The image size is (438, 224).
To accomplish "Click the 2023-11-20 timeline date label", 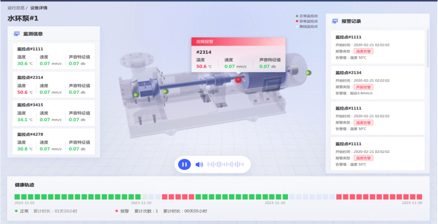I will (275, 203).
